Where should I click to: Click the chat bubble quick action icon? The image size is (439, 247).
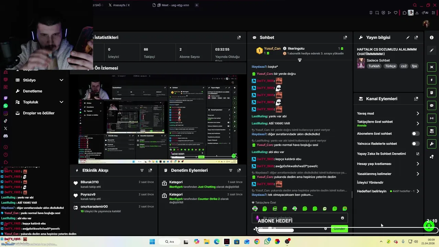431,105
